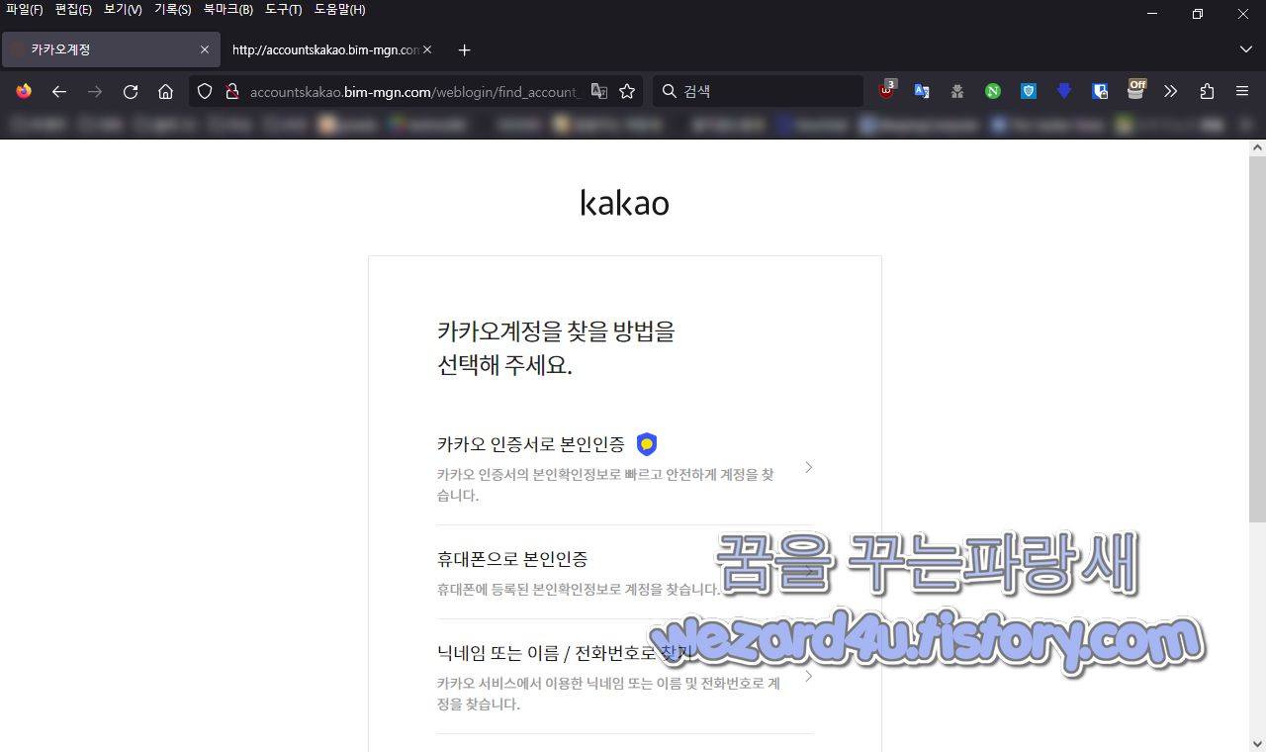Open the 보기(V) menu
The image size is (1266, 752).
tap(123, 10)
